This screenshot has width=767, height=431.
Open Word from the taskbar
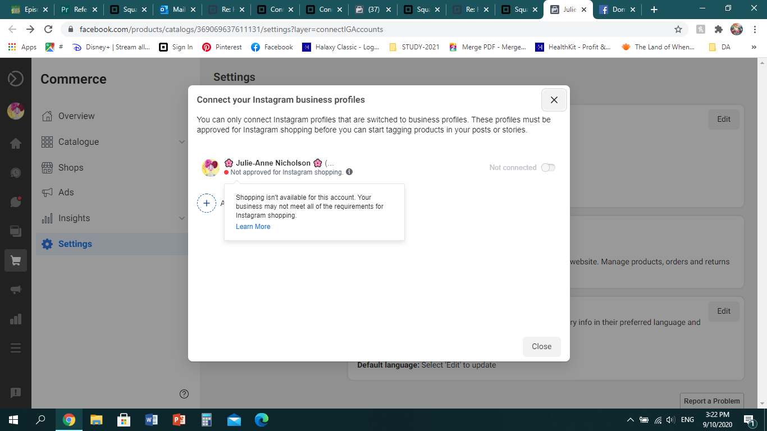(151, 420)
